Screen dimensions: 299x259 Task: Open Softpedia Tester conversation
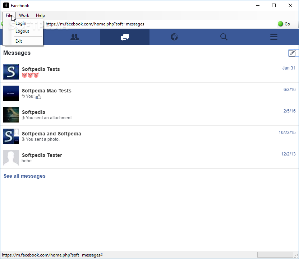[149, 158]
